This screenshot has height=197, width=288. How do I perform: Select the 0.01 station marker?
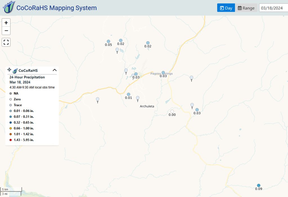point(129,94)
